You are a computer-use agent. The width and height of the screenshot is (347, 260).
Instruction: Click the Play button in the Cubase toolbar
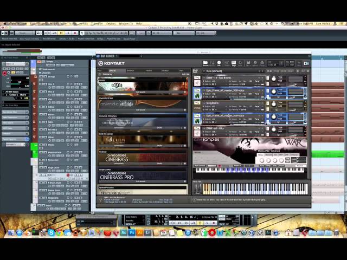tap(68, 33)
